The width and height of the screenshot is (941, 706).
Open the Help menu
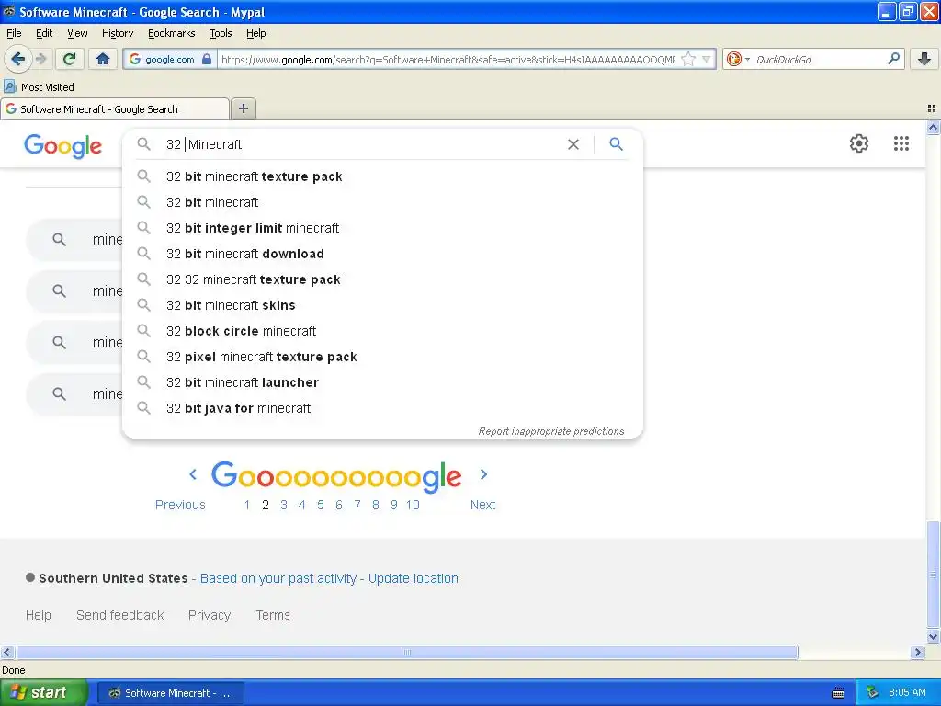coord(255,33)
